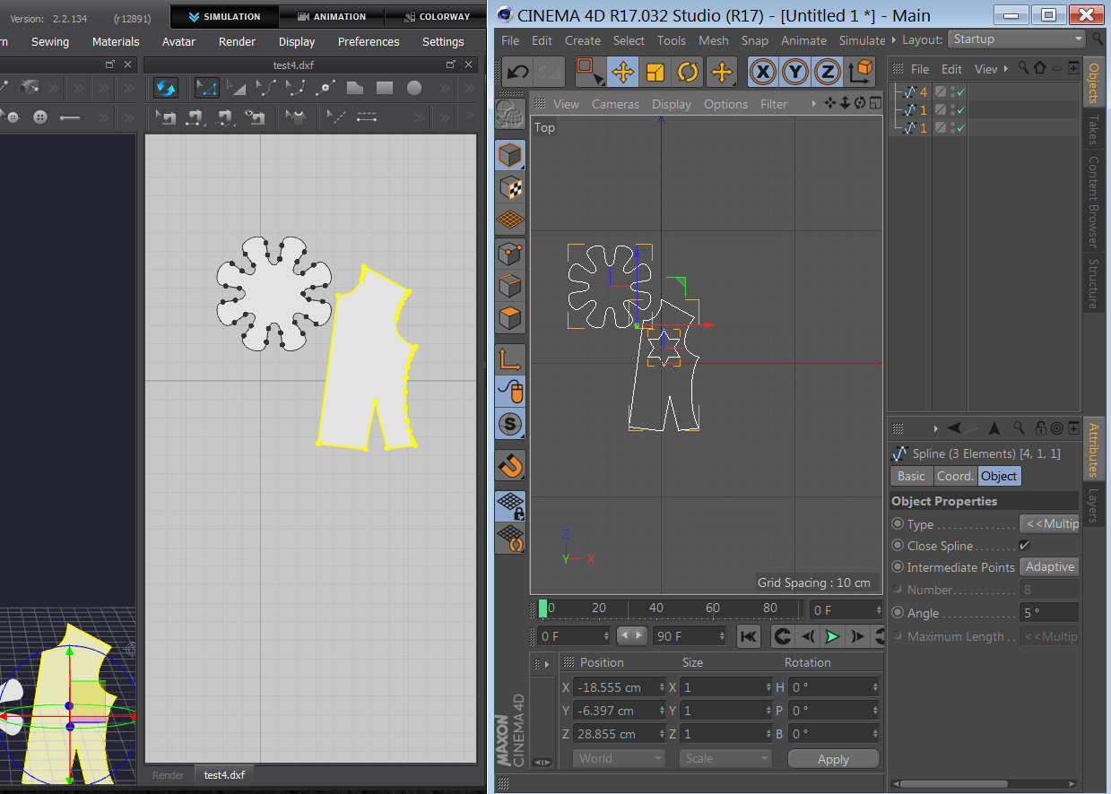
Task: Select the Scale tool in Cinema 4D
Action: click(x=655, y=72)
